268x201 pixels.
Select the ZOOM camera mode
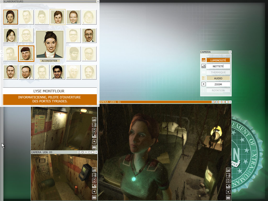click(x=218, y=85)
